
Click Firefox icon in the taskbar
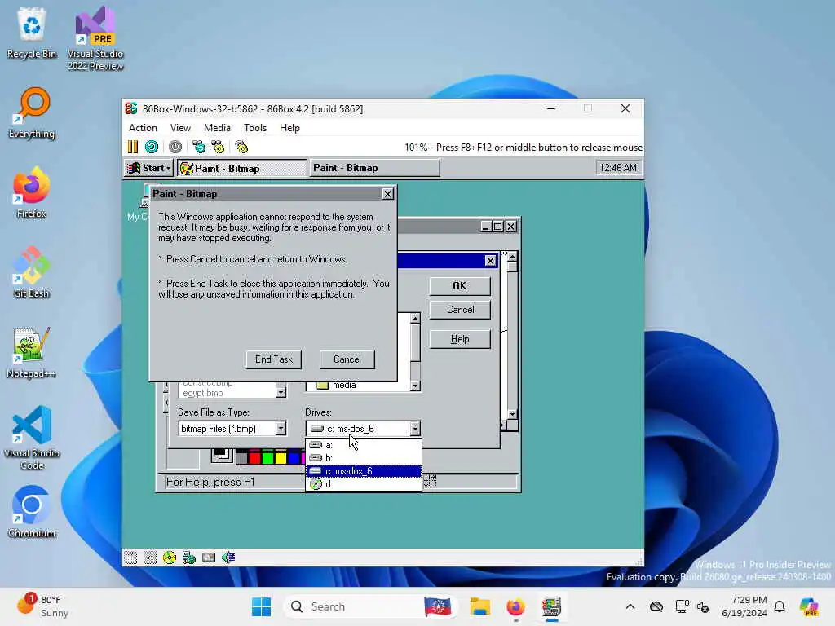coord(515,606)
